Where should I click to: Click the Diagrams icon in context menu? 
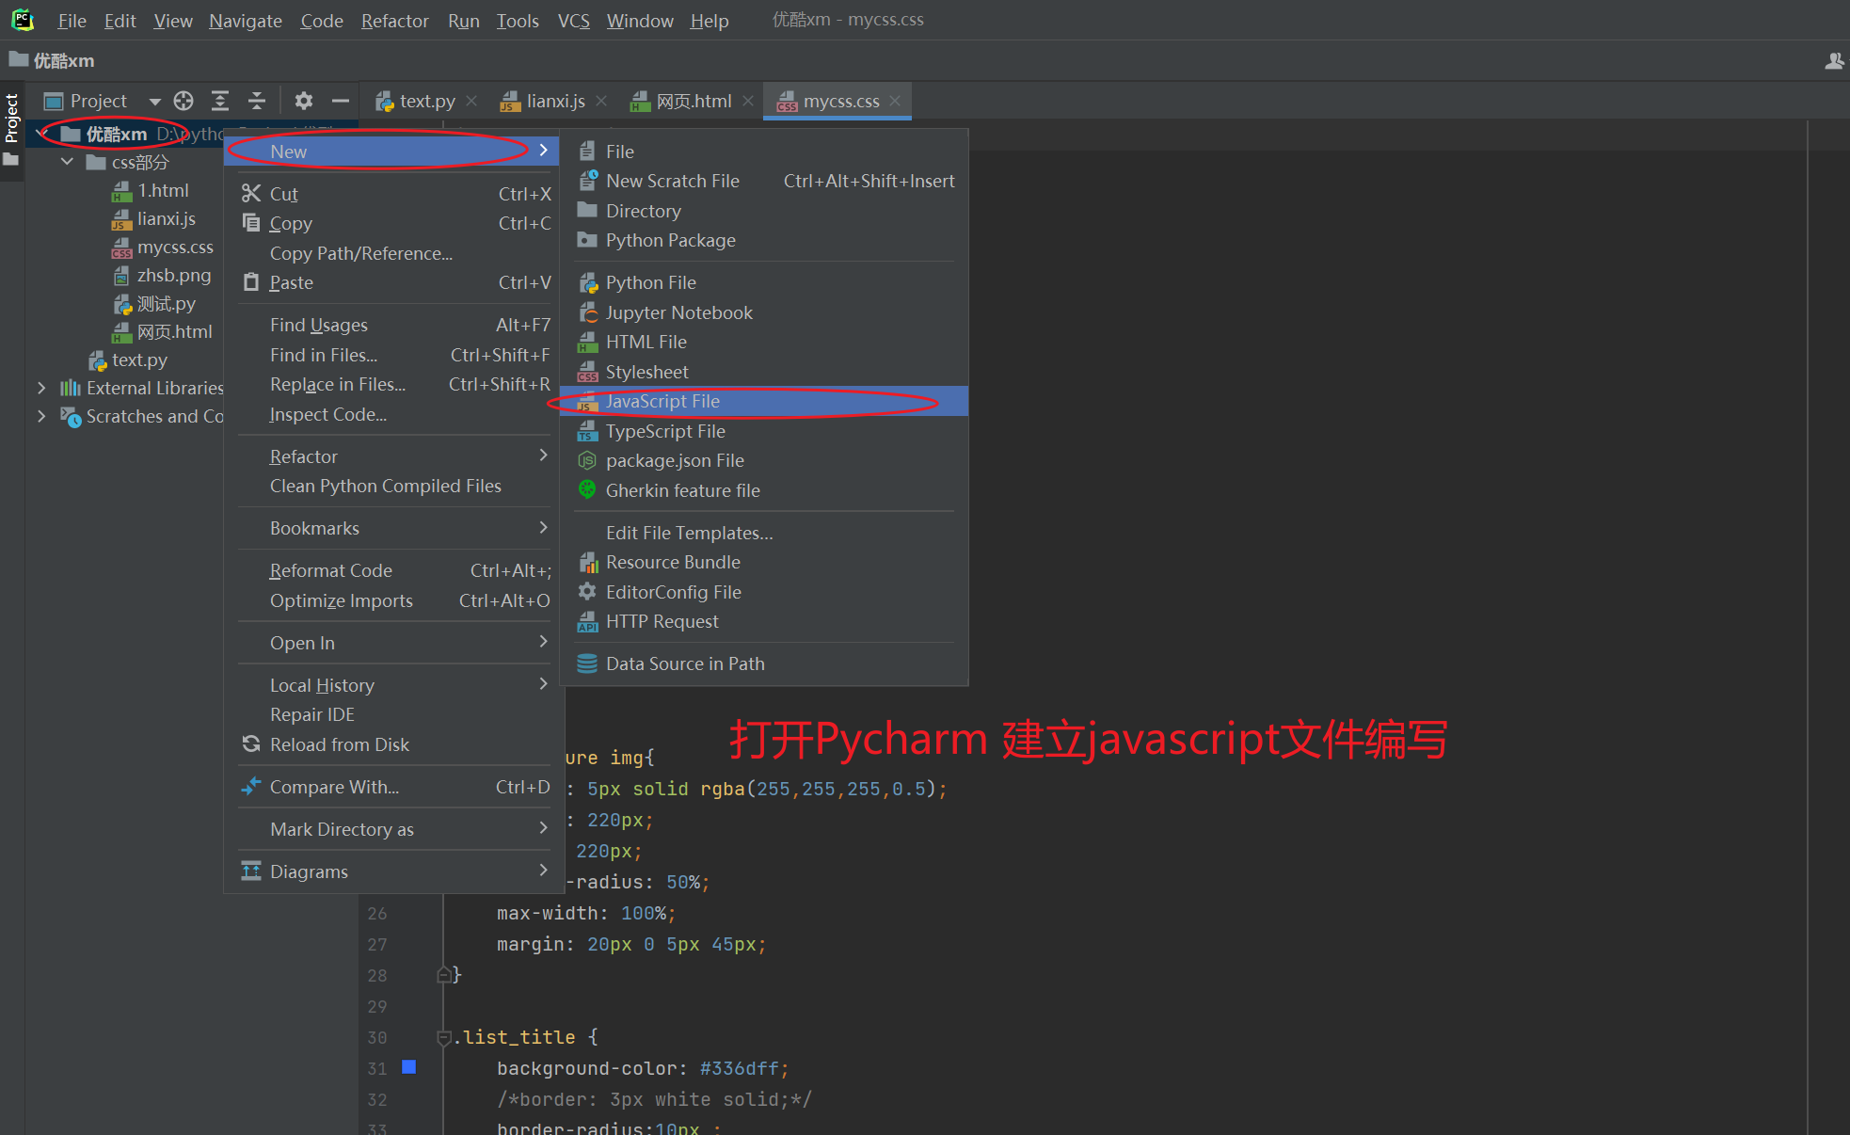click(251, 871)
